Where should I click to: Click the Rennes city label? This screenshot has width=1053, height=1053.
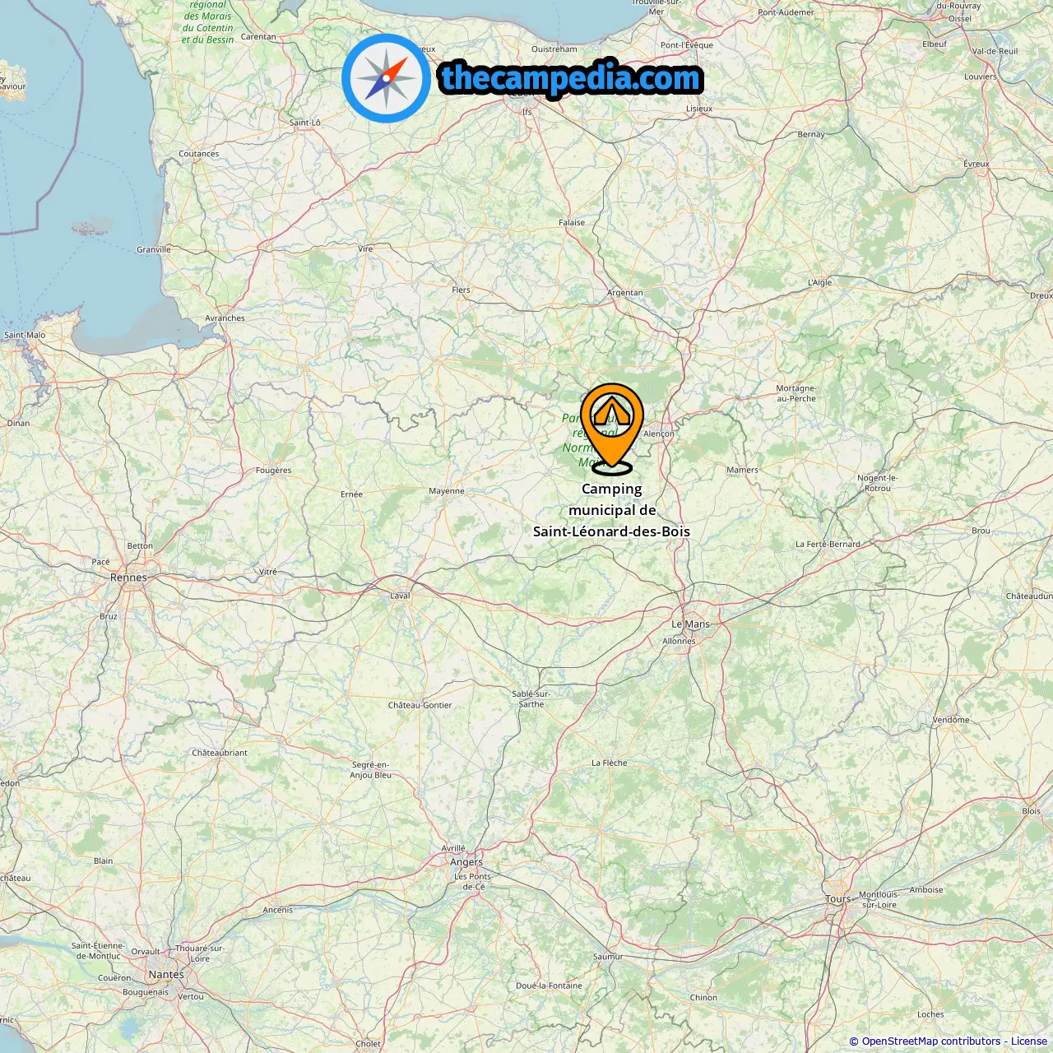pyautogui.click(x=128, y=578)
